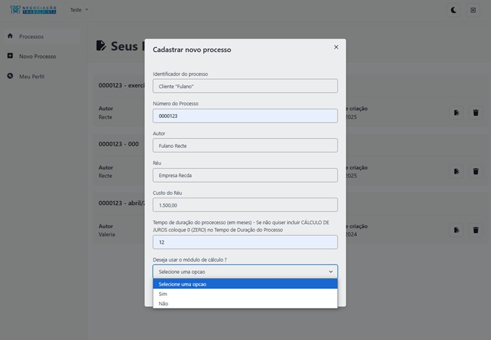Open Meu Perfil in the sidebar

[x=42, y=76]
